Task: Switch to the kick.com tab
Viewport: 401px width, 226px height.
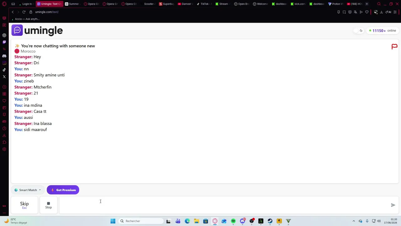Action: [298, 4]
